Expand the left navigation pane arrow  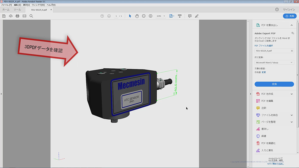coord(1,94)
